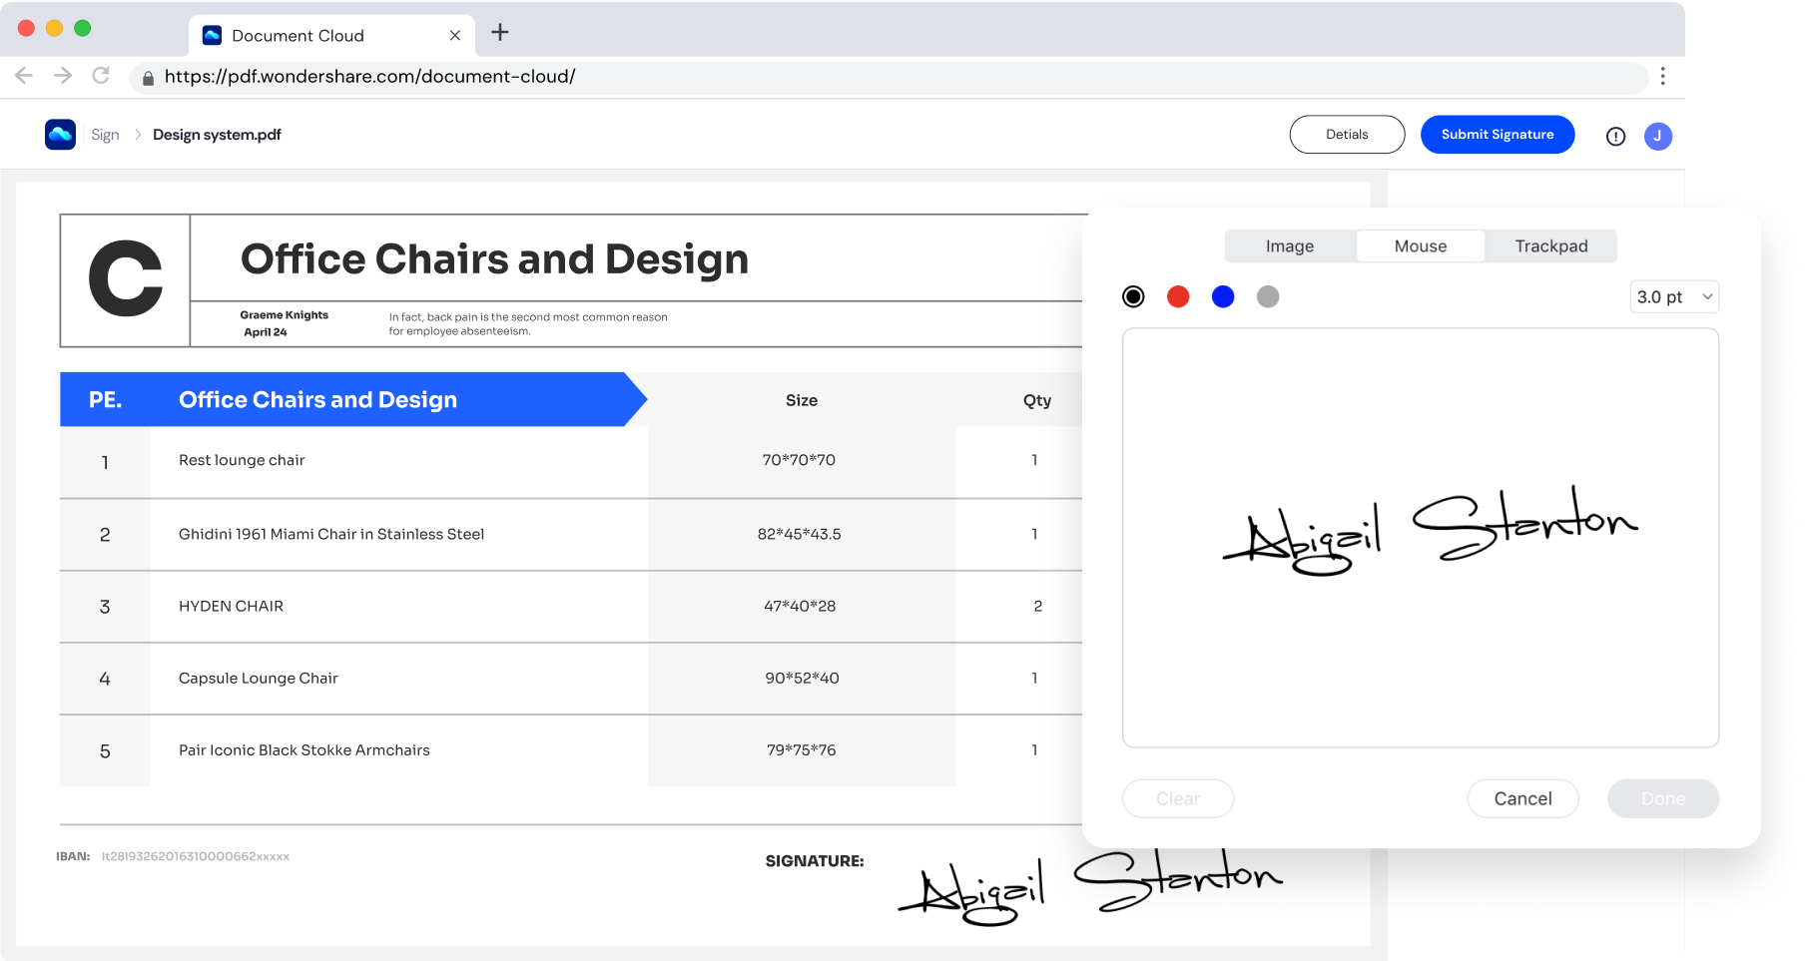
Task: Click the Sign breadcrumb link
Action: click(105, 135)
